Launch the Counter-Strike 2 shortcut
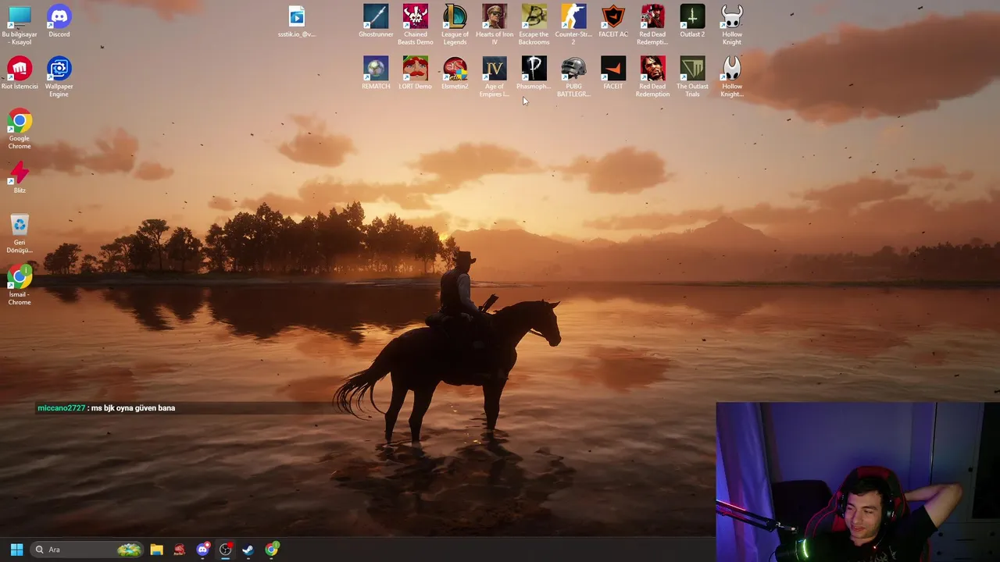 573,24
